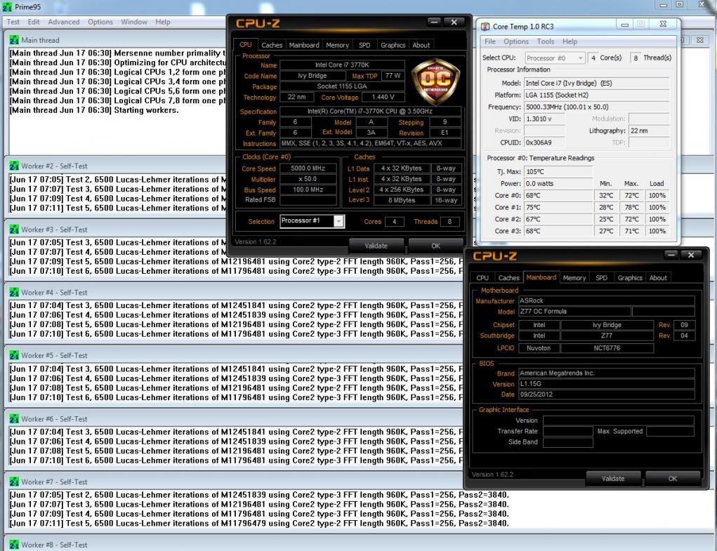717x551 pixels.
Task: Switch to the About tab in lower CPU-Z window
Action: 658,278
